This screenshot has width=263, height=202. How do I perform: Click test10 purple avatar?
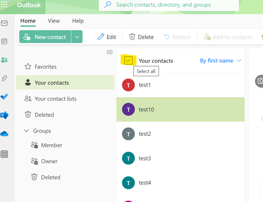[128, 109]
